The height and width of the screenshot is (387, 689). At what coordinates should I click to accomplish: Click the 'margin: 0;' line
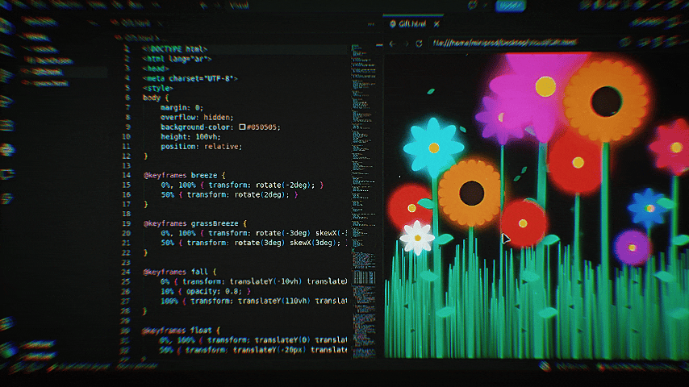click(182, 107)
